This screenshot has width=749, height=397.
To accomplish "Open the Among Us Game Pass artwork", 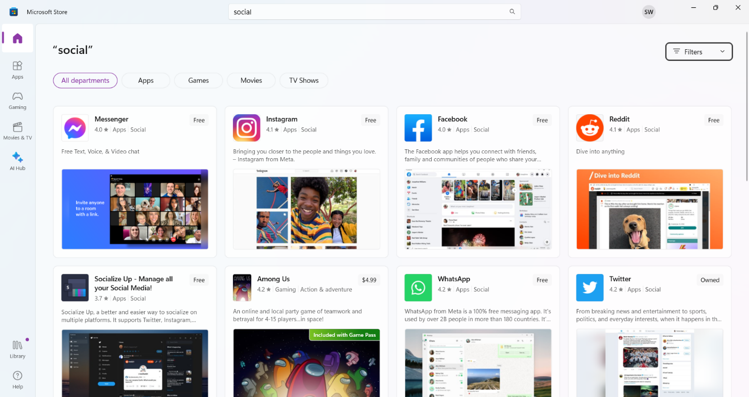I will [307, 363].
